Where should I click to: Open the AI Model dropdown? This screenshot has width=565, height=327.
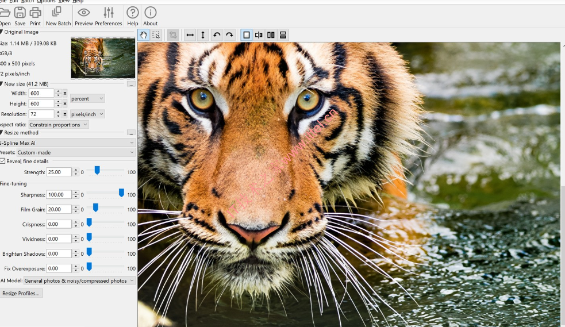[x=80, y=280]
